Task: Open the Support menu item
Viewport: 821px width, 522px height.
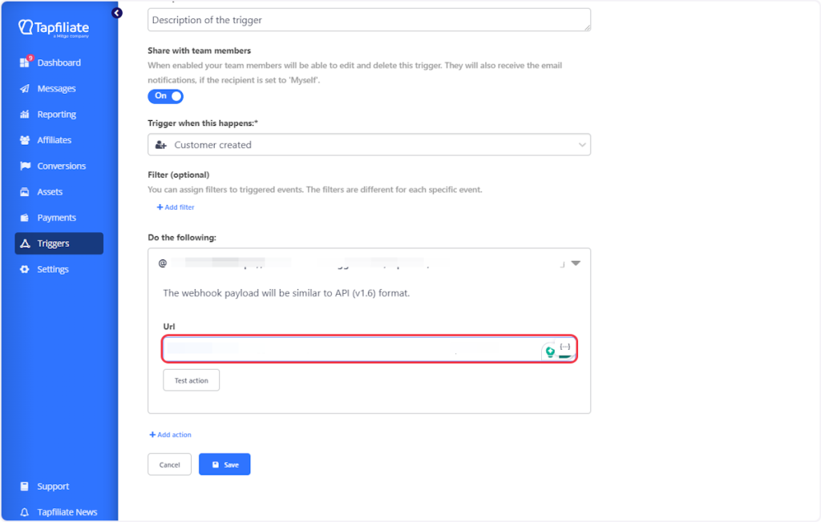Action: point(53,486)
